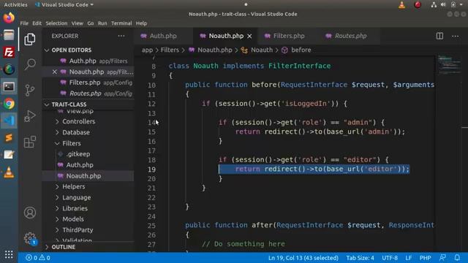Switch to the Filters.php tab
The height and width of the screenshot is (263, 468).
pos(288,36)
